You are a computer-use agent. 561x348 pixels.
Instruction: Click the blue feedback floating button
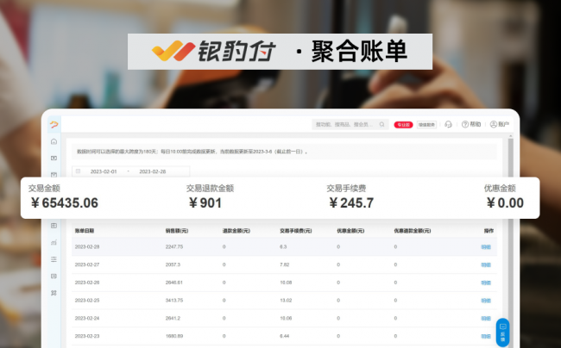[502, 332]
